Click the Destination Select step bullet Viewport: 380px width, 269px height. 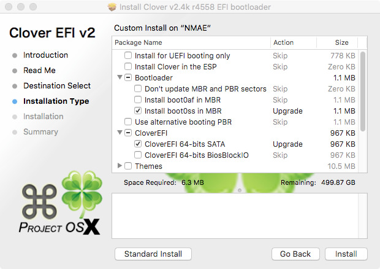(x=15, y=86)
